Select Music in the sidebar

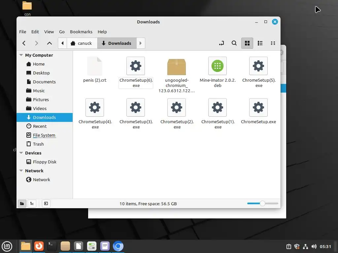point(45,91)
